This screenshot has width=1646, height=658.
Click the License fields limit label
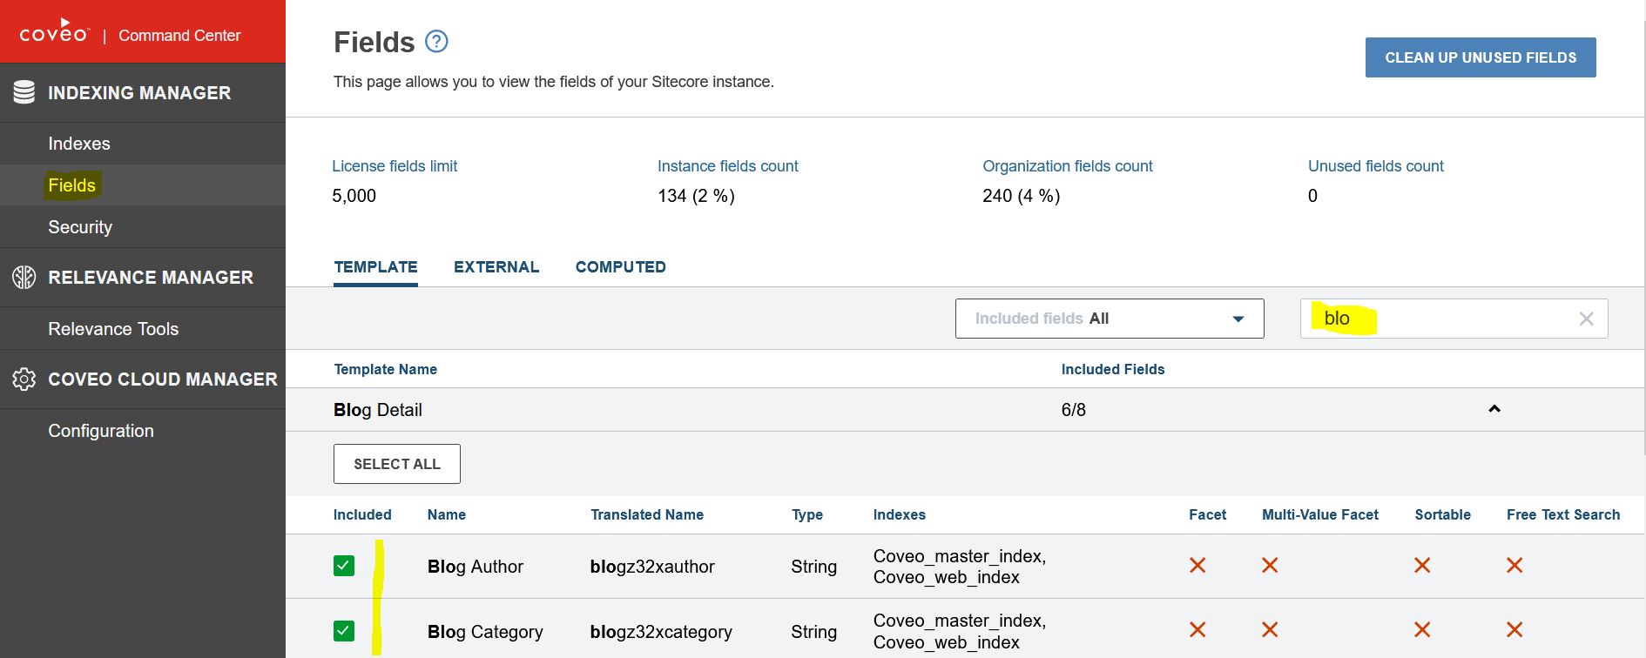(x=395, y=166)
